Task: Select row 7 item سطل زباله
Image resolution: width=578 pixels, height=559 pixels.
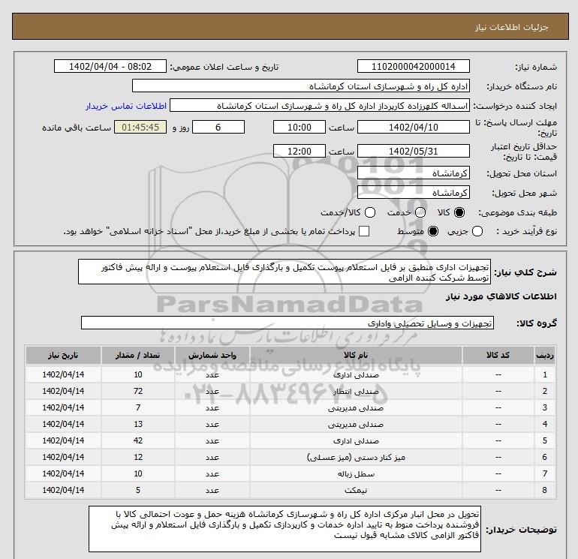Action: click(x=356, y=474)
